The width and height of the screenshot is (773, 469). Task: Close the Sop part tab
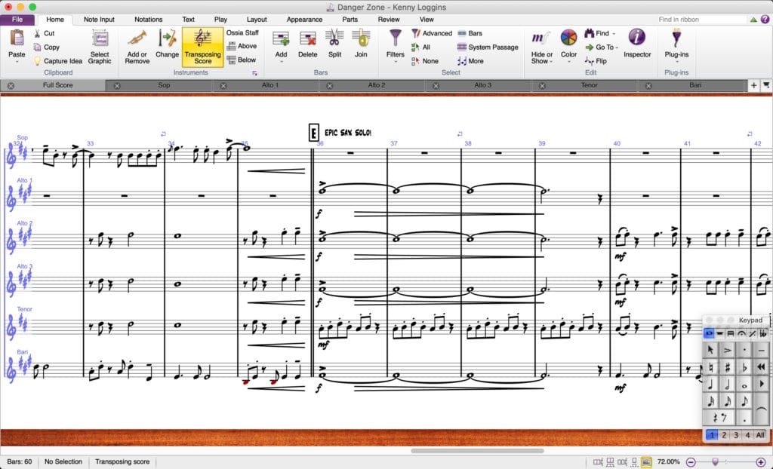click(x=117, y=86)
